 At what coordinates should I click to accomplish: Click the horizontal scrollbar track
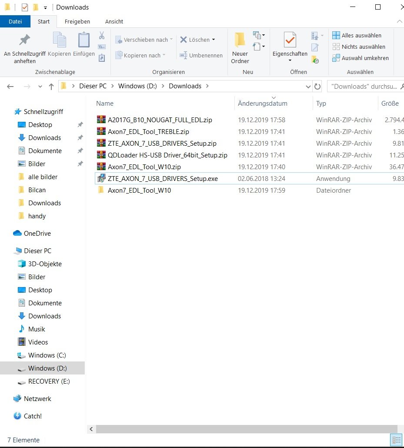coord(247,429)
